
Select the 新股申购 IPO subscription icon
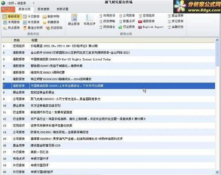(x=51, y=17)
